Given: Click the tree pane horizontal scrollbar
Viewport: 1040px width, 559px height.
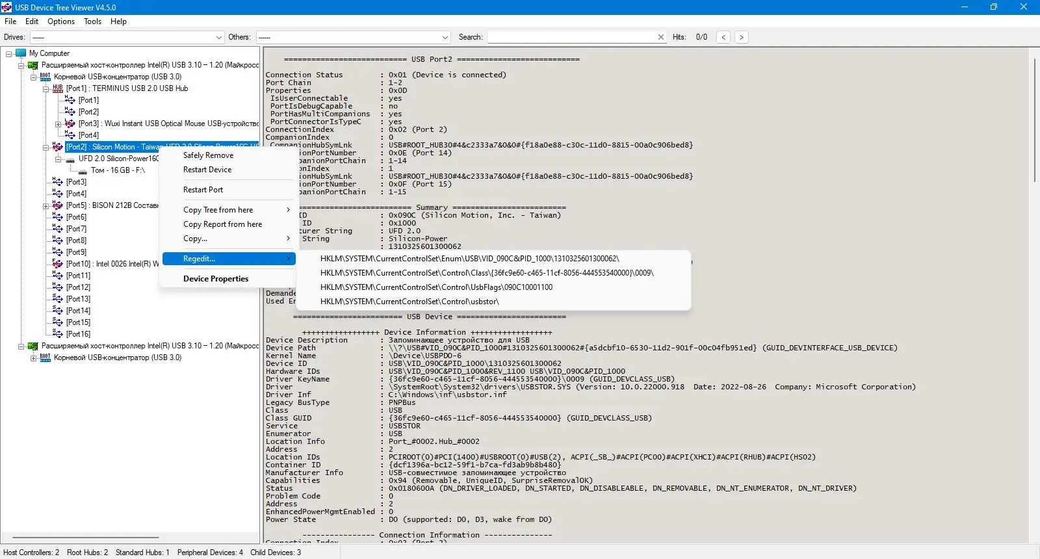Looking at the screenshot, I should tap(86, 538).
